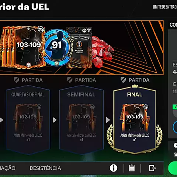This screenshot has width=177, height=177.
Task: Click the 103-109 player card inside Final
Action: [x=135, y=118]
